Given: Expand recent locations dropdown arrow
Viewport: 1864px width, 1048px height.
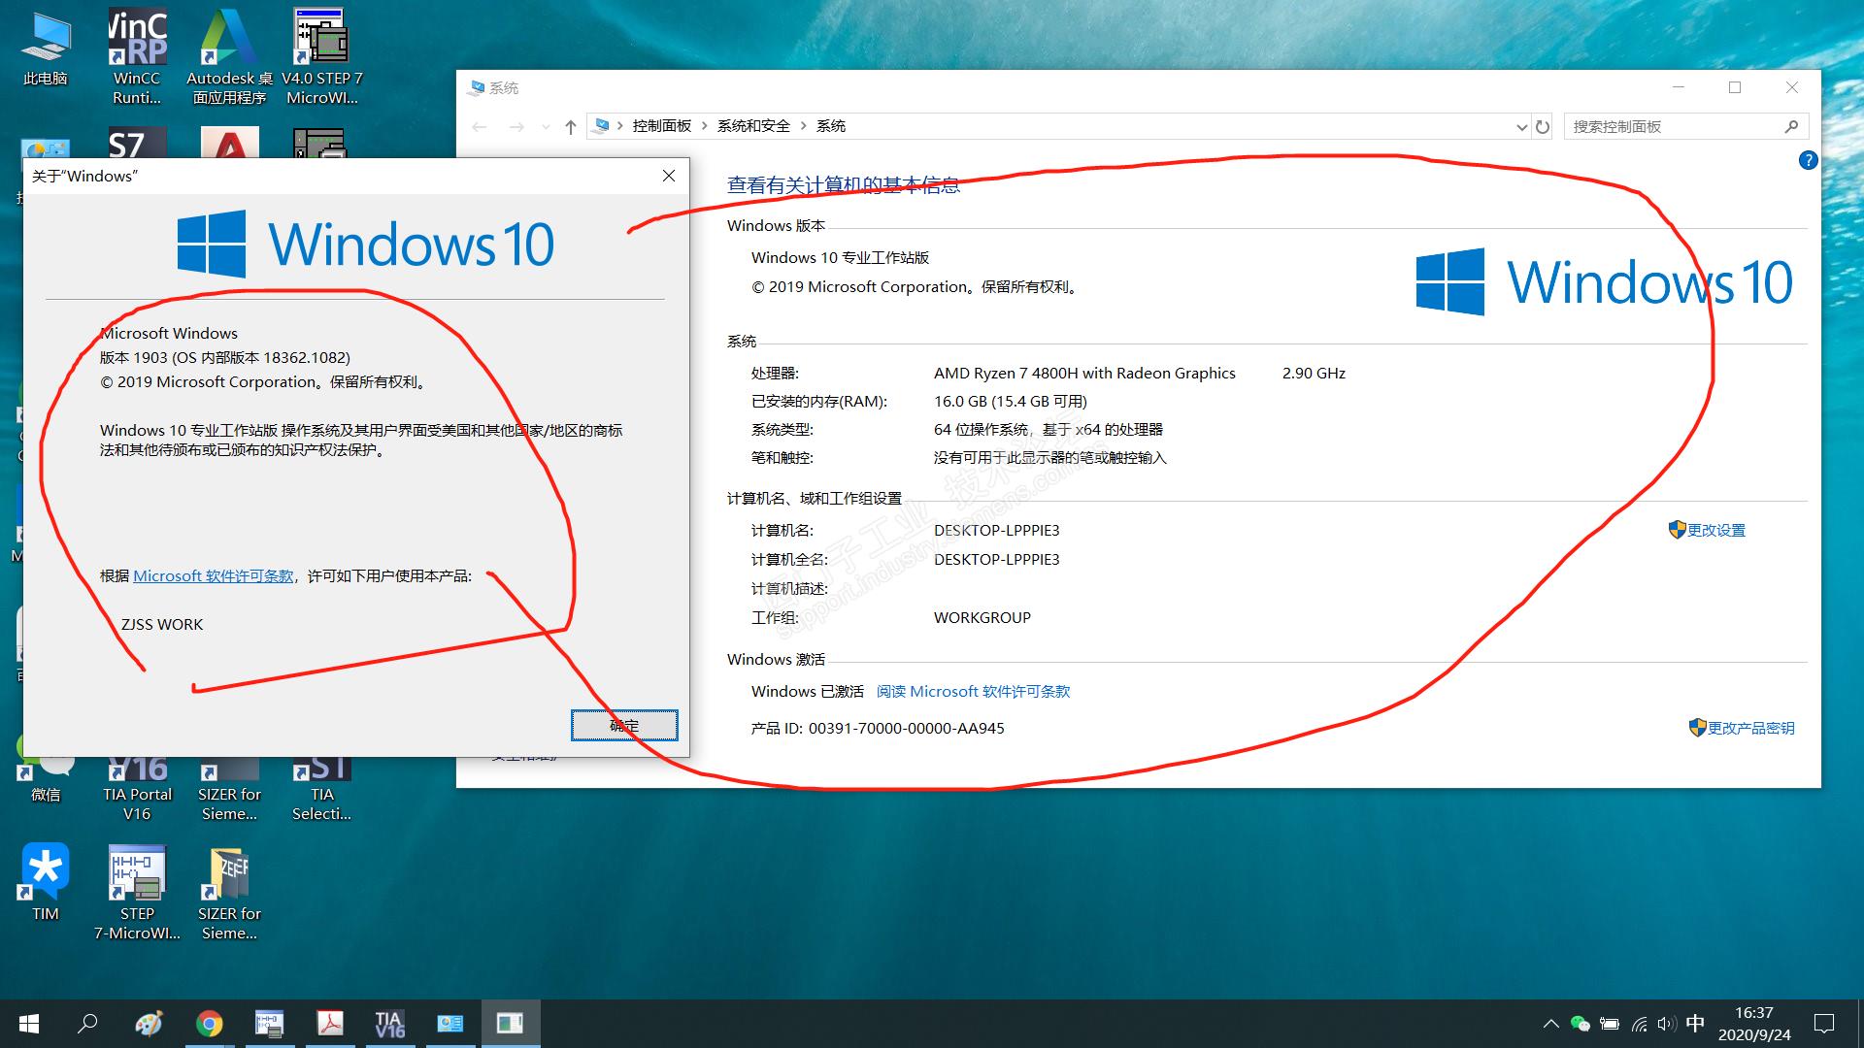Looking at the screenshot, I should pos(546,126).
